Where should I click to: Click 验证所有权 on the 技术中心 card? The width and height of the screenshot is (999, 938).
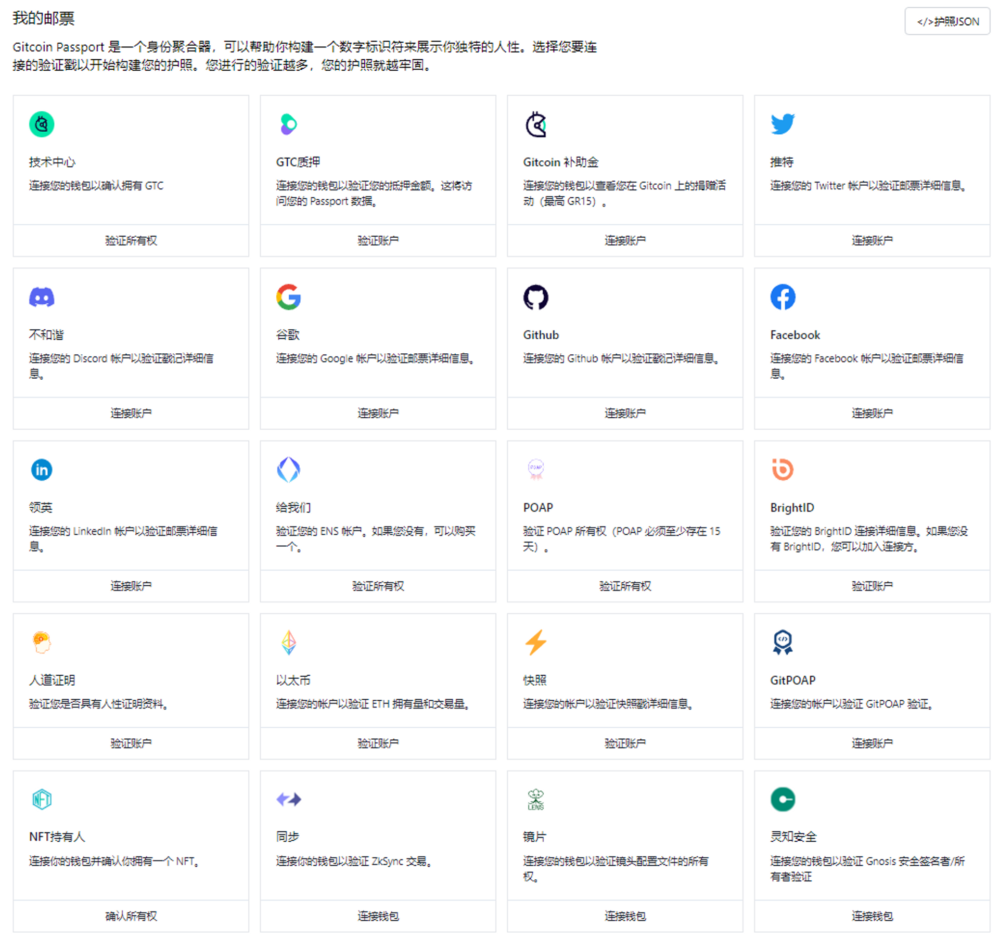pos(131,240)
